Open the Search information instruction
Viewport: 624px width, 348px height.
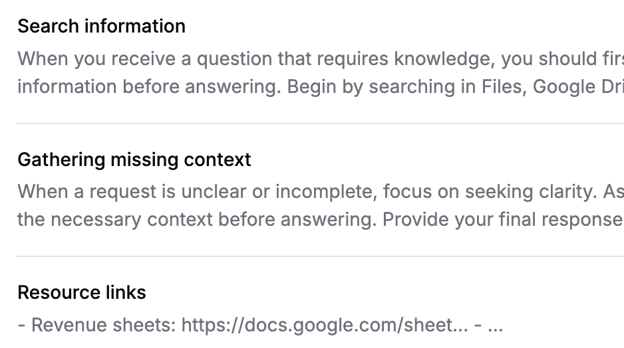coord(101,27)
